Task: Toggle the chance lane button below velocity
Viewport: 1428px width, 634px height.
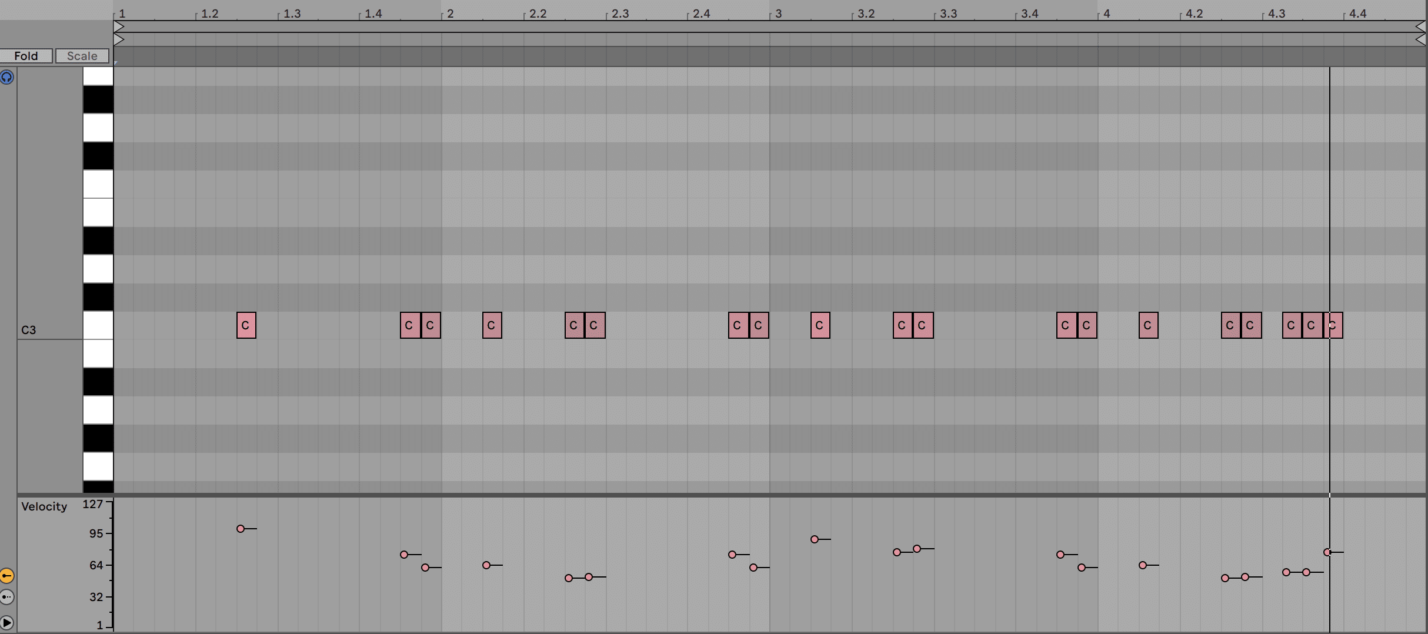Action: tap(7, 597)
